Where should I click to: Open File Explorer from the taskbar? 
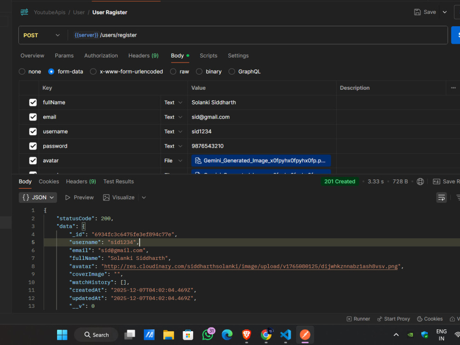click(x=169, y=335)
